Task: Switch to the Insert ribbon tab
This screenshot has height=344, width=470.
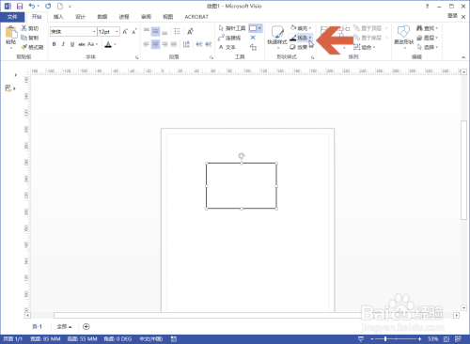Action: [x=58, y=17]
